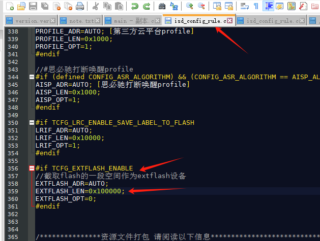Click the line PROFILE_LEN=0x1000;
Screen dimensions: 320x241
tap(74, 39)
